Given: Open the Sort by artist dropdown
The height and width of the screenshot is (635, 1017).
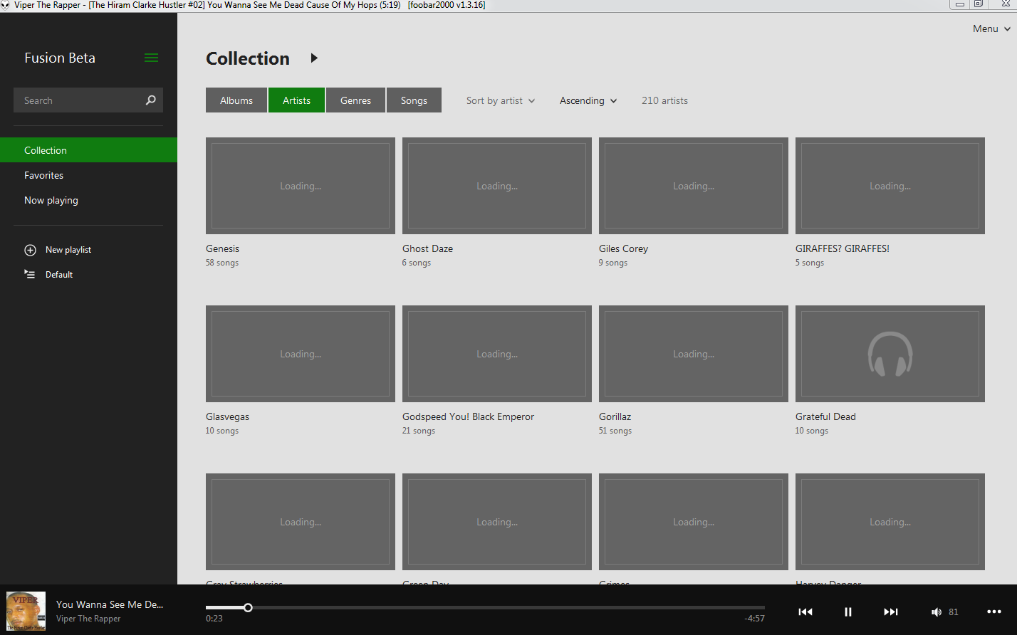Looking at the screenshot, I should (501, 100).
